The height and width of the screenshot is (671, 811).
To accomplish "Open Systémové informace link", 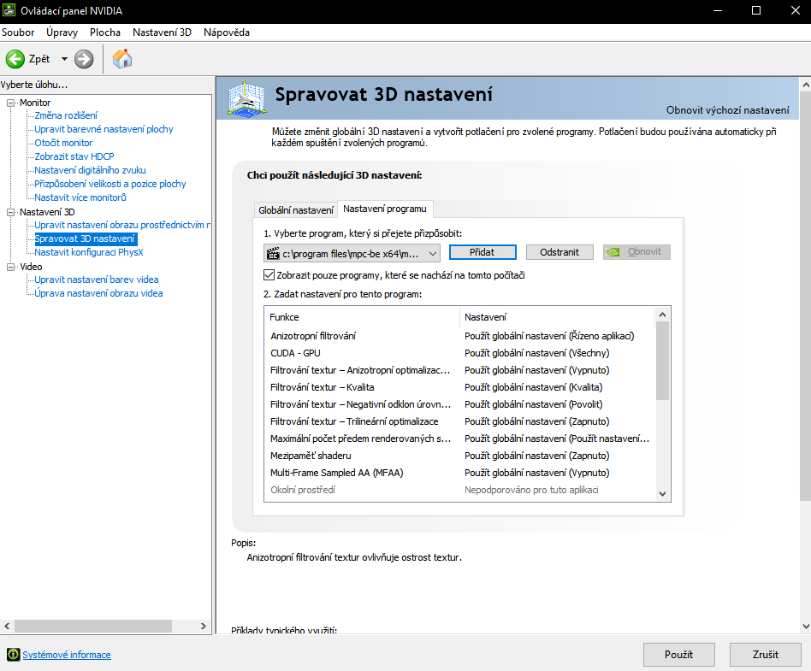I will pyautogui.click(x=67, y=655).
